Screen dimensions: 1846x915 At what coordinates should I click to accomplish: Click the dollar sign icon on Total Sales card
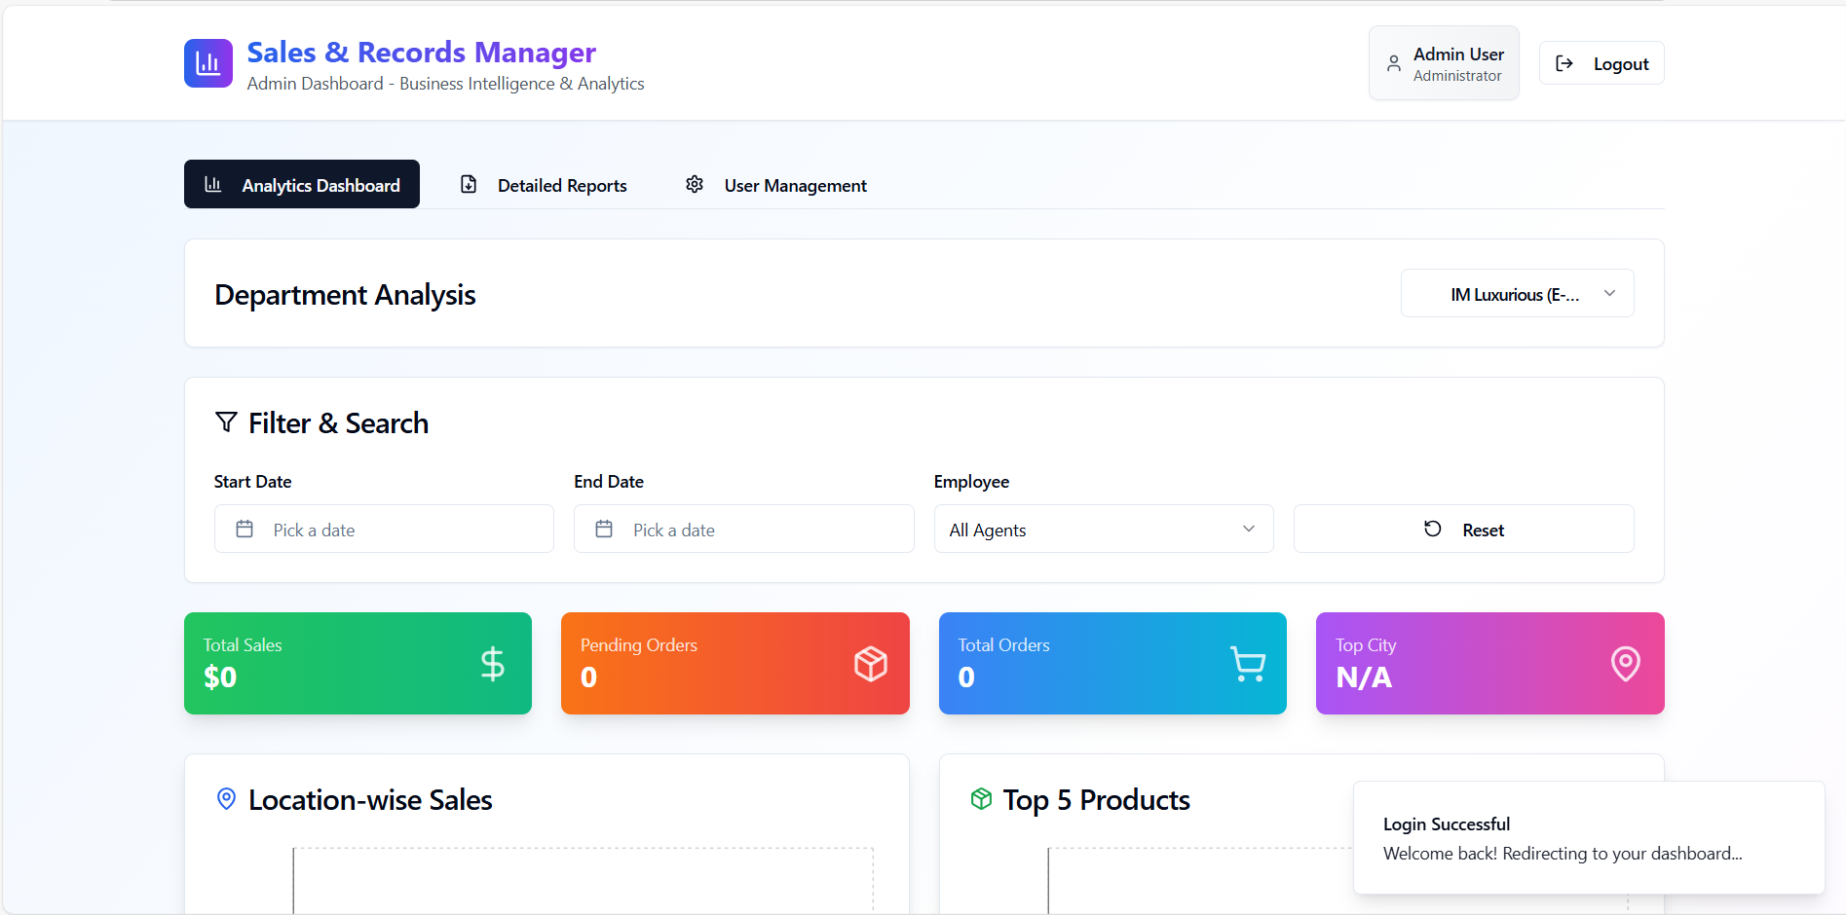tap(493, 664)
